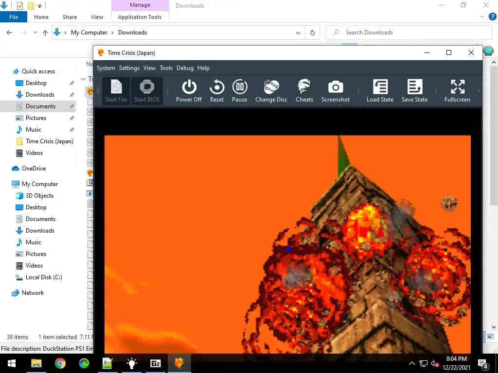Pause the running game

pyautogui.click(x=239, y=91)
